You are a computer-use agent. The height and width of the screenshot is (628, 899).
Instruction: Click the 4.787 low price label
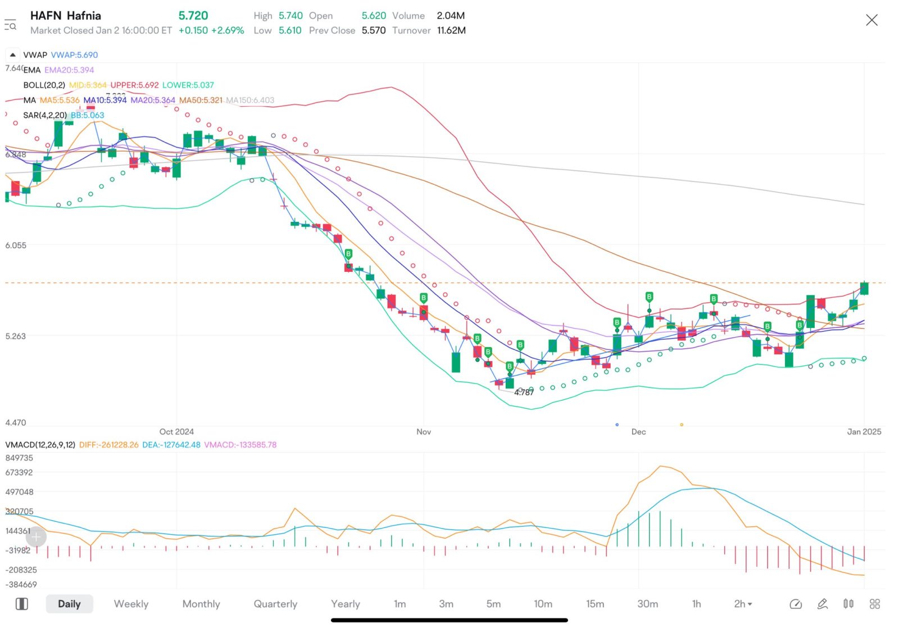click(524, 392)
